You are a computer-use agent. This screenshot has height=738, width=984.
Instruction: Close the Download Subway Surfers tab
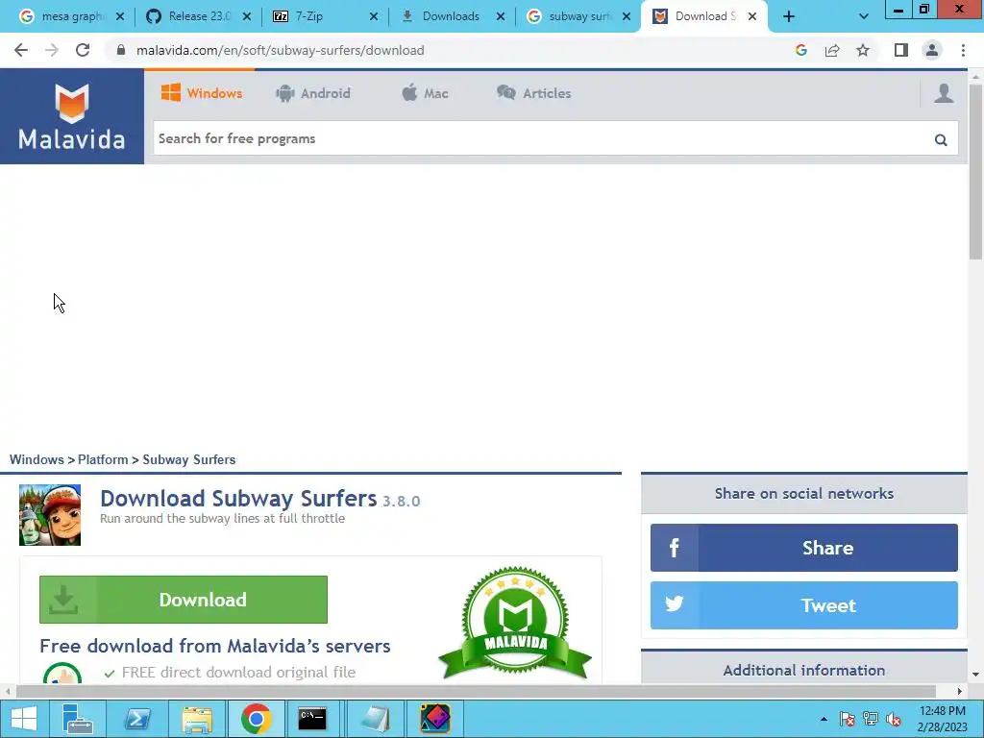tap(752, 17)
